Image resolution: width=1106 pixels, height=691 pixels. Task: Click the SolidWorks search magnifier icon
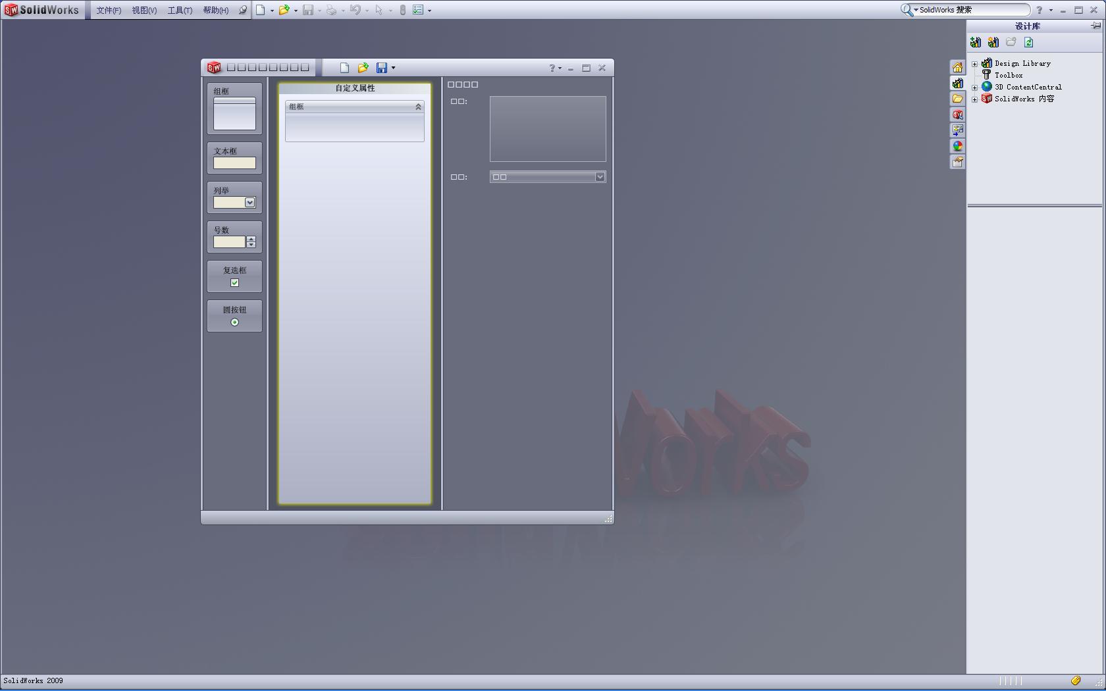click(x=907, y=10)
